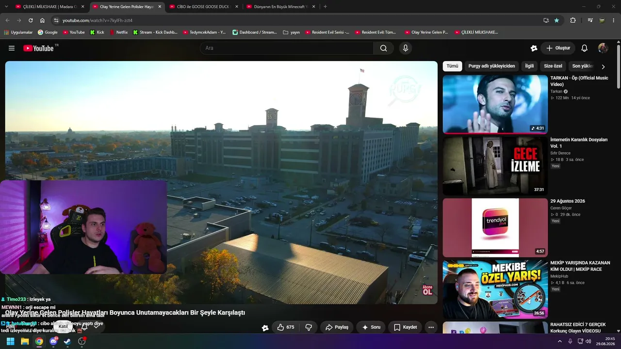Save the video with Kaydet
Image resolution: width=621 pixels, height=349 pixels.
tap(405, 327)
